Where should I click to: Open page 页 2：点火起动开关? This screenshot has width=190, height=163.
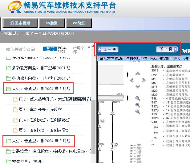pyautogui.click(x=52, y=99)
